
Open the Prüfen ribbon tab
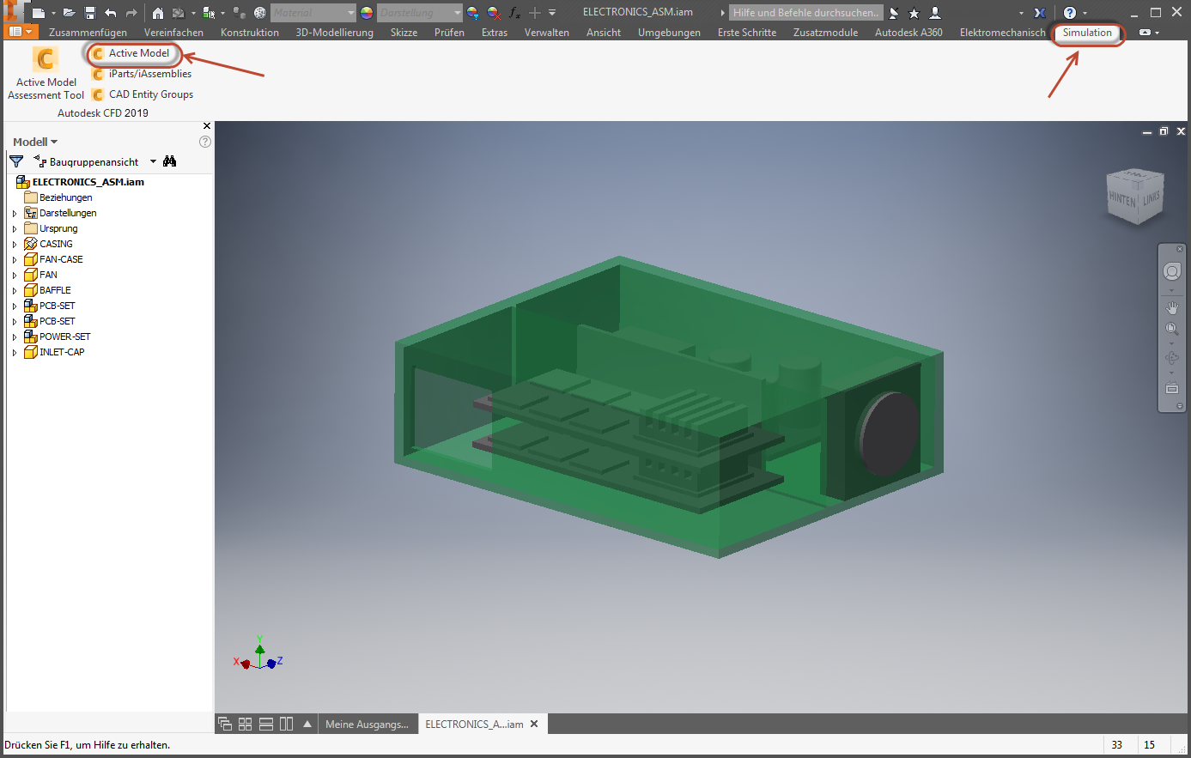(449, 33)
